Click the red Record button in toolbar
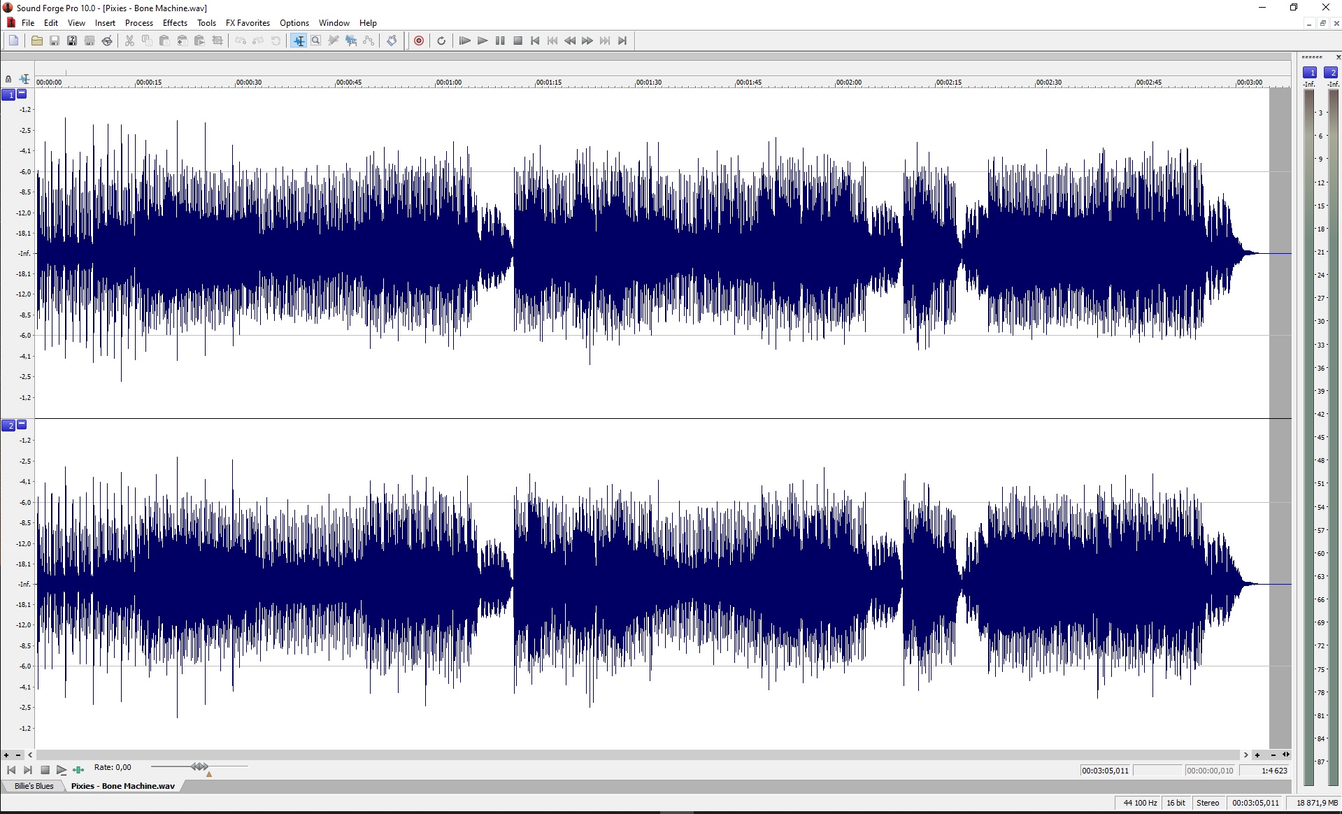The width and height of the screenshot is (1342, 814). [x=419, y=41]
